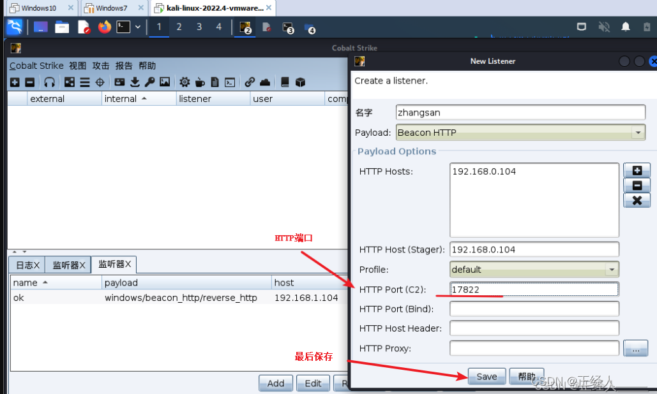657x394 pixels.
Task: Click the chain link Host File icon
Action: 250,82
